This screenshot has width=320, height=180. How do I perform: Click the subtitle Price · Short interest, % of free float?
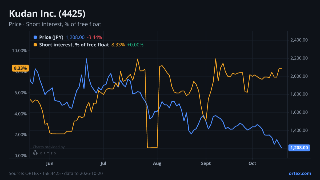[x=55, y=24]
